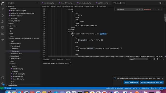The image size is (166, 93).
Task: Click Ln 32, Col 71 status item
Action: (114, 88)
